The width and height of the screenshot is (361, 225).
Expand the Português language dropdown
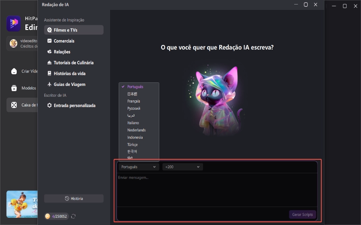pos(139,167)
